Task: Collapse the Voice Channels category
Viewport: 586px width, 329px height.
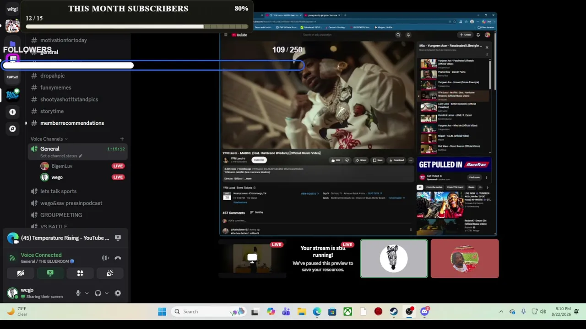Action: point(49,139)
